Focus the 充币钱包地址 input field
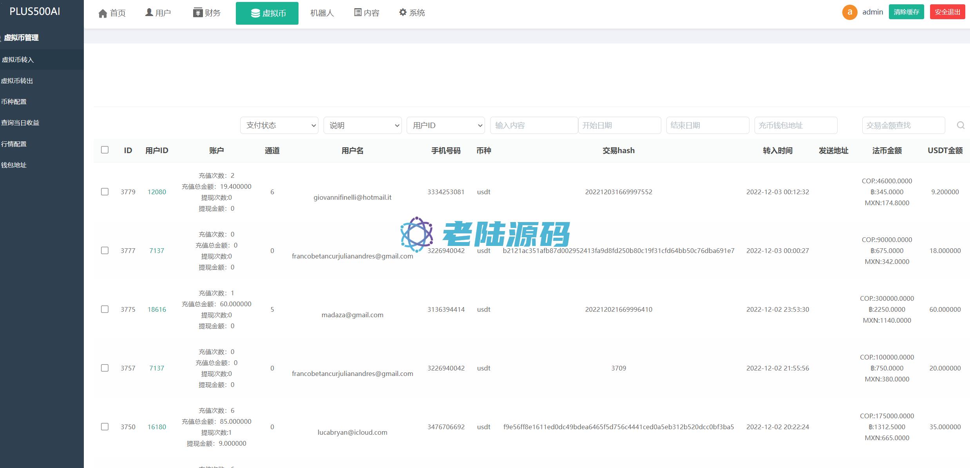The width and height of the screenshot is (970, 468). [x=796, y=125]
